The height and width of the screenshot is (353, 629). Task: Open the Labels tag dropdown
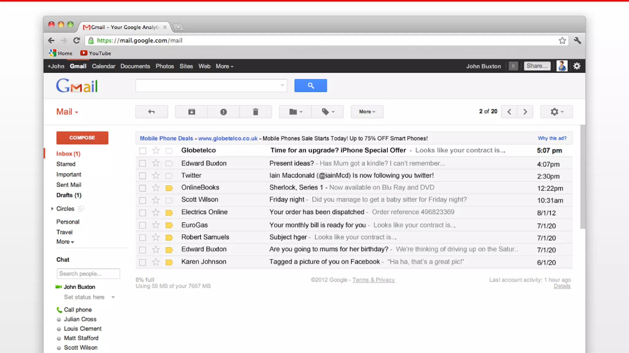[x=327, y=112]
